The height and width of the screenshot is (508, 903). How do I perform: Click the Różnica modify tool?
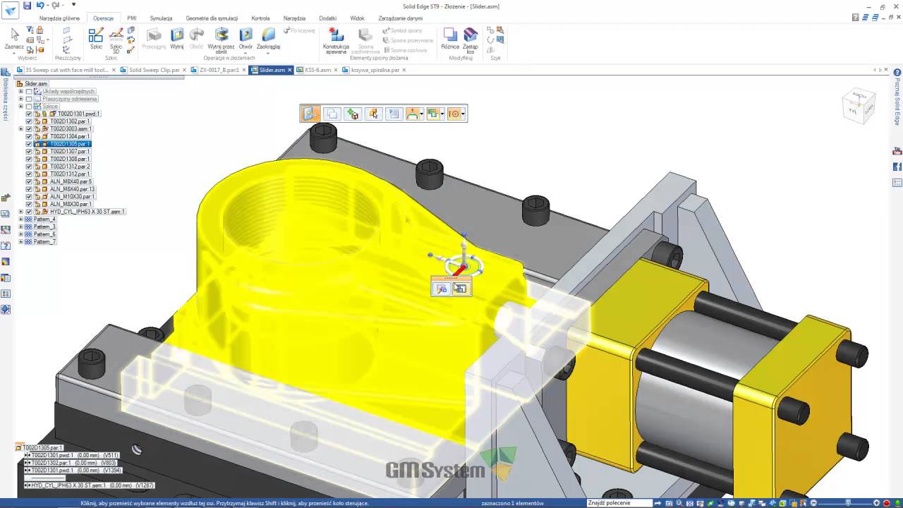tap(450, 38)
